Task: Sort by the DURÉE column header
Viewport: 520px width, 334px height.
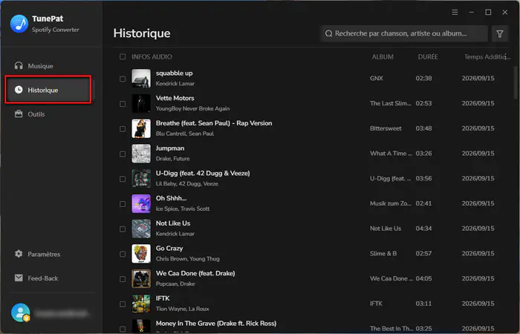Action: 427,56
